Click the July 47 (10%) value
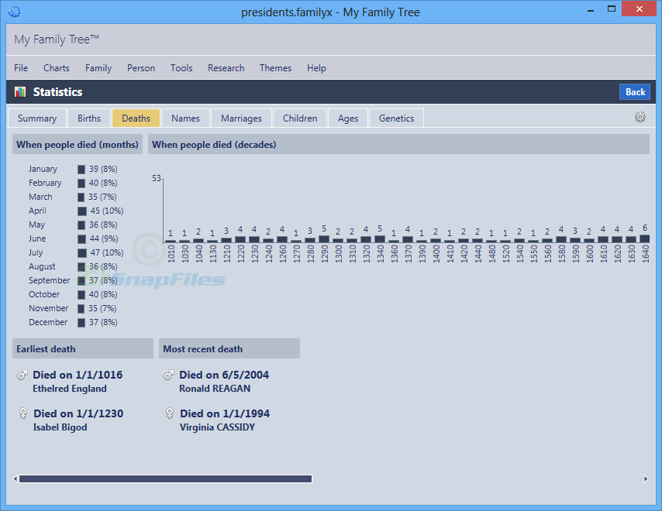 pos(107,252)
